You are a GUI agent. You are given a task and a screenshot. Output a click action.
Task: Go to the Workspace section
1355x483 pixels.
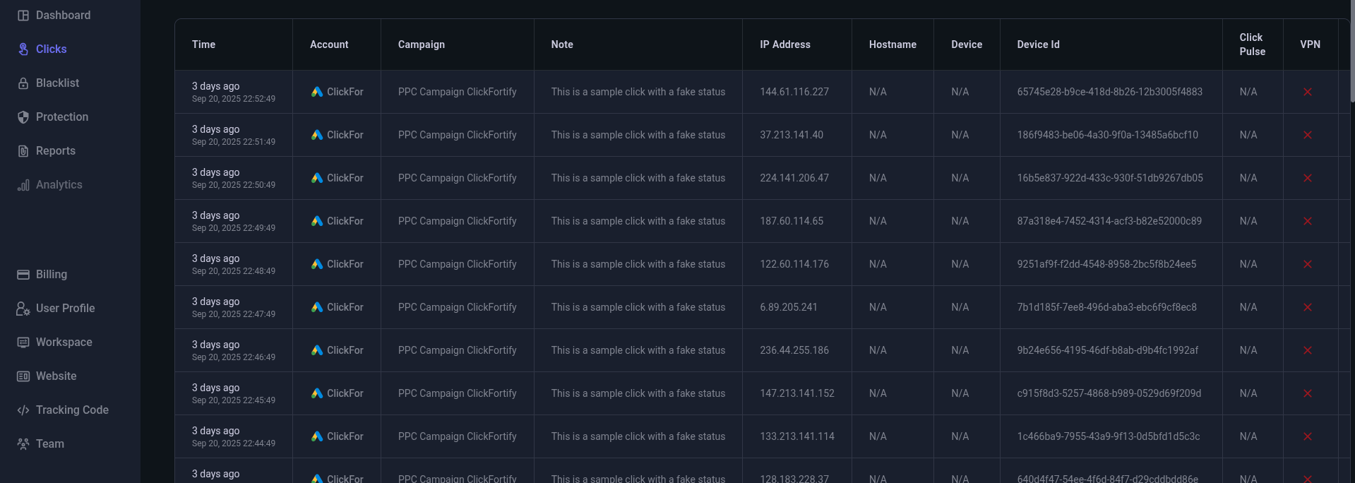click(x=64, y=342)
